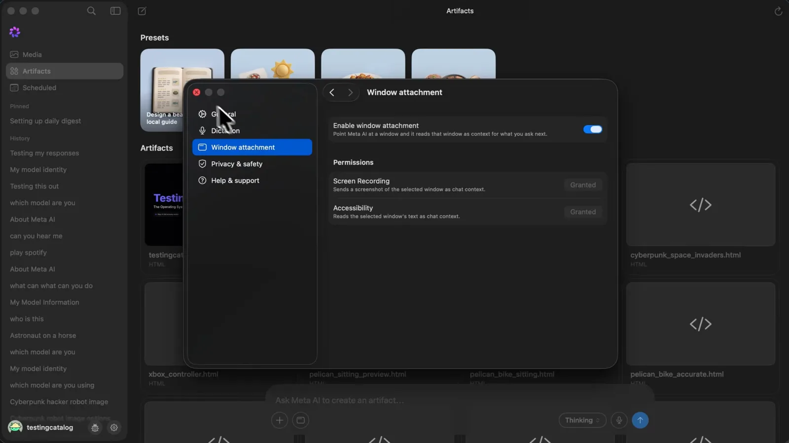Select Window attachment settings tab
The height and width of the screenshot is (443, 789).
[x=252, y=147]
